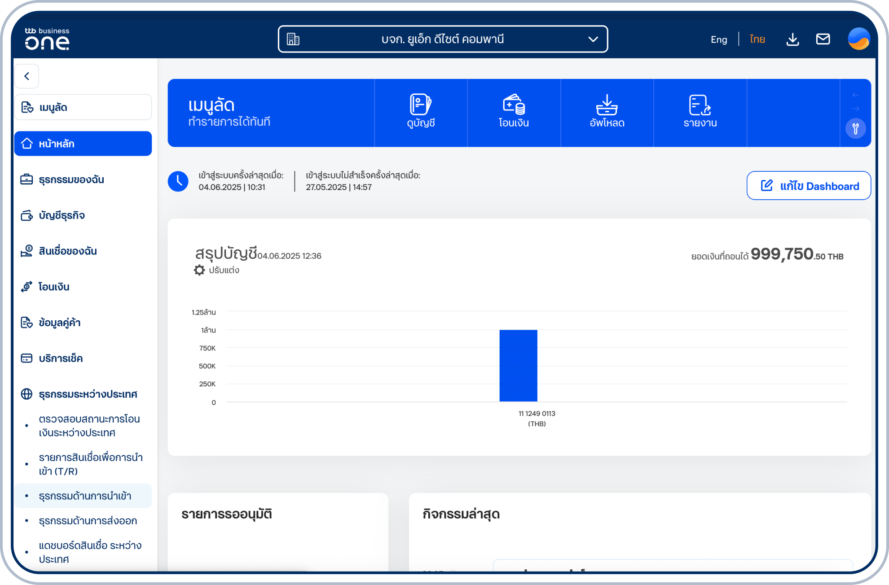This screenshot has height=585, width=889.
Task: Open the company selector dropdown
Action: [443, 39]
